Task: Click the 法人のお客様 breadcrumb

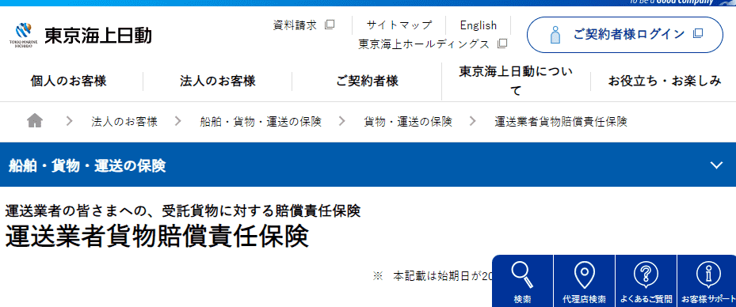Action: 124,122
